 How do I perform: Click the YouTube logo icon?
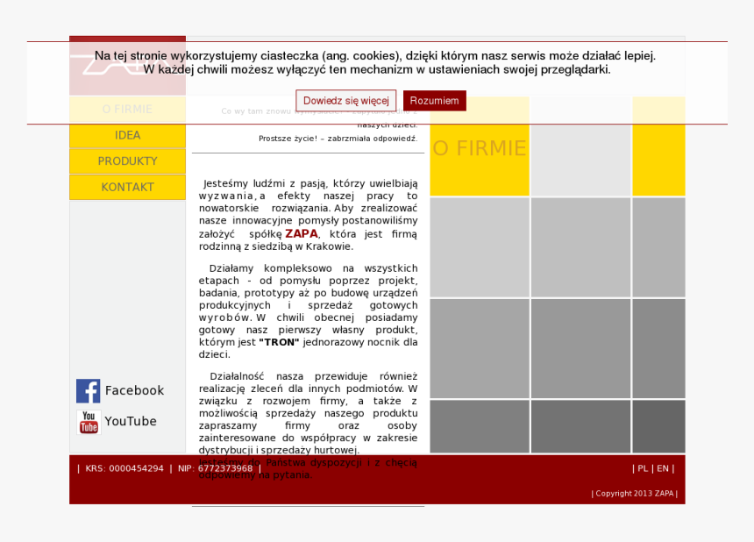point(89,422)
